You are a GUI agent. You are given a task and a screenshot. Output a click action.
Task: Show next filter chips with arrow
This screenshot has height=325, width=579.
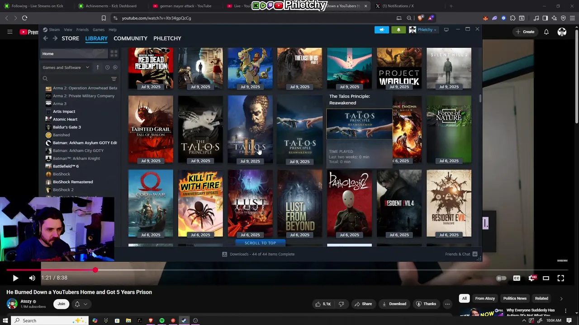[561, 298]
